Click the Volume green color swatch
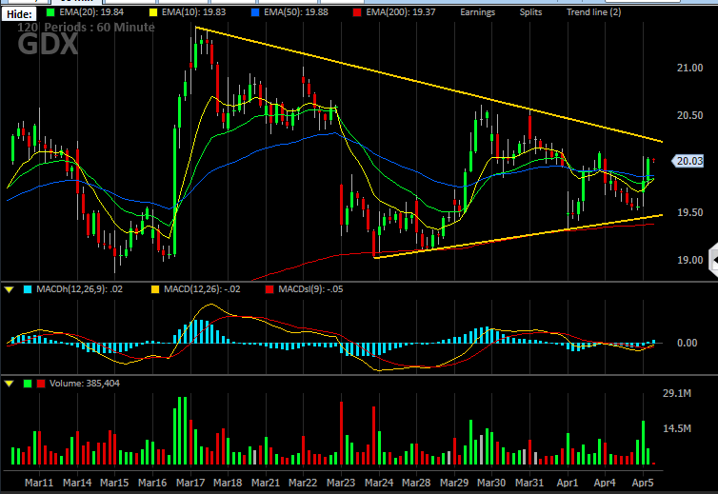 tap(28, 384)
